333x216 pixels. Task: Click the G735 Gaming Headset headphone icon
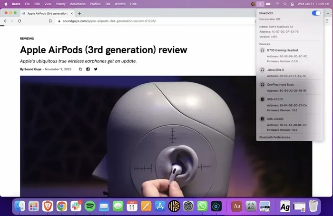(262, 50)
